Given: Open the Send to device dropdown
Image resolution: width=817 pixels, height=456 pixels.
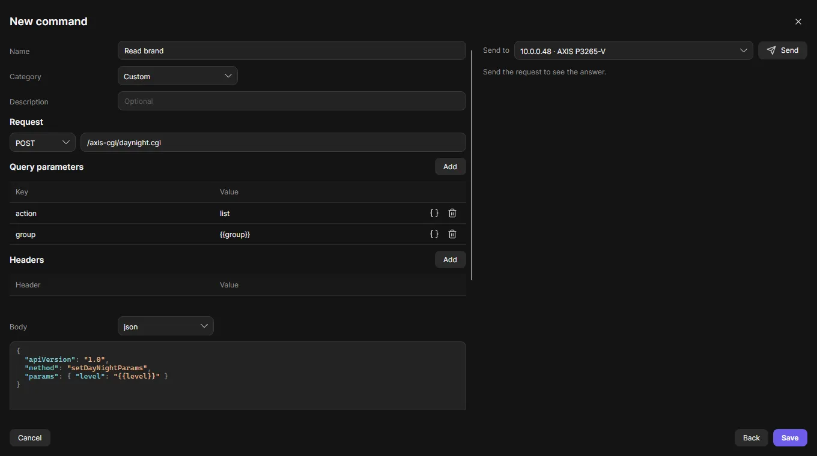Looking at the screenshot, I should pos(633,51).
